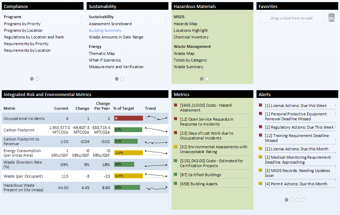Select the fourth pagination dot in the Alerts panel

303,200
